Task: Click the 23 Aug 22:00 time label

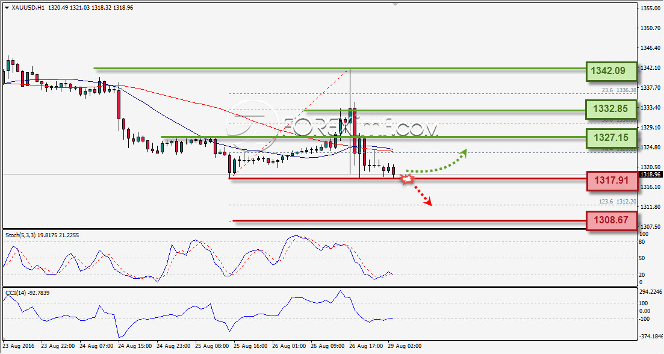Action: pos(58,346)
